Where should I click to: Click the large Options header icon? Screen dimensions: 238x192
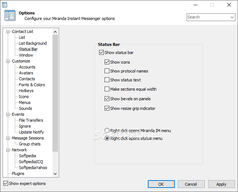tap(10, 16)
